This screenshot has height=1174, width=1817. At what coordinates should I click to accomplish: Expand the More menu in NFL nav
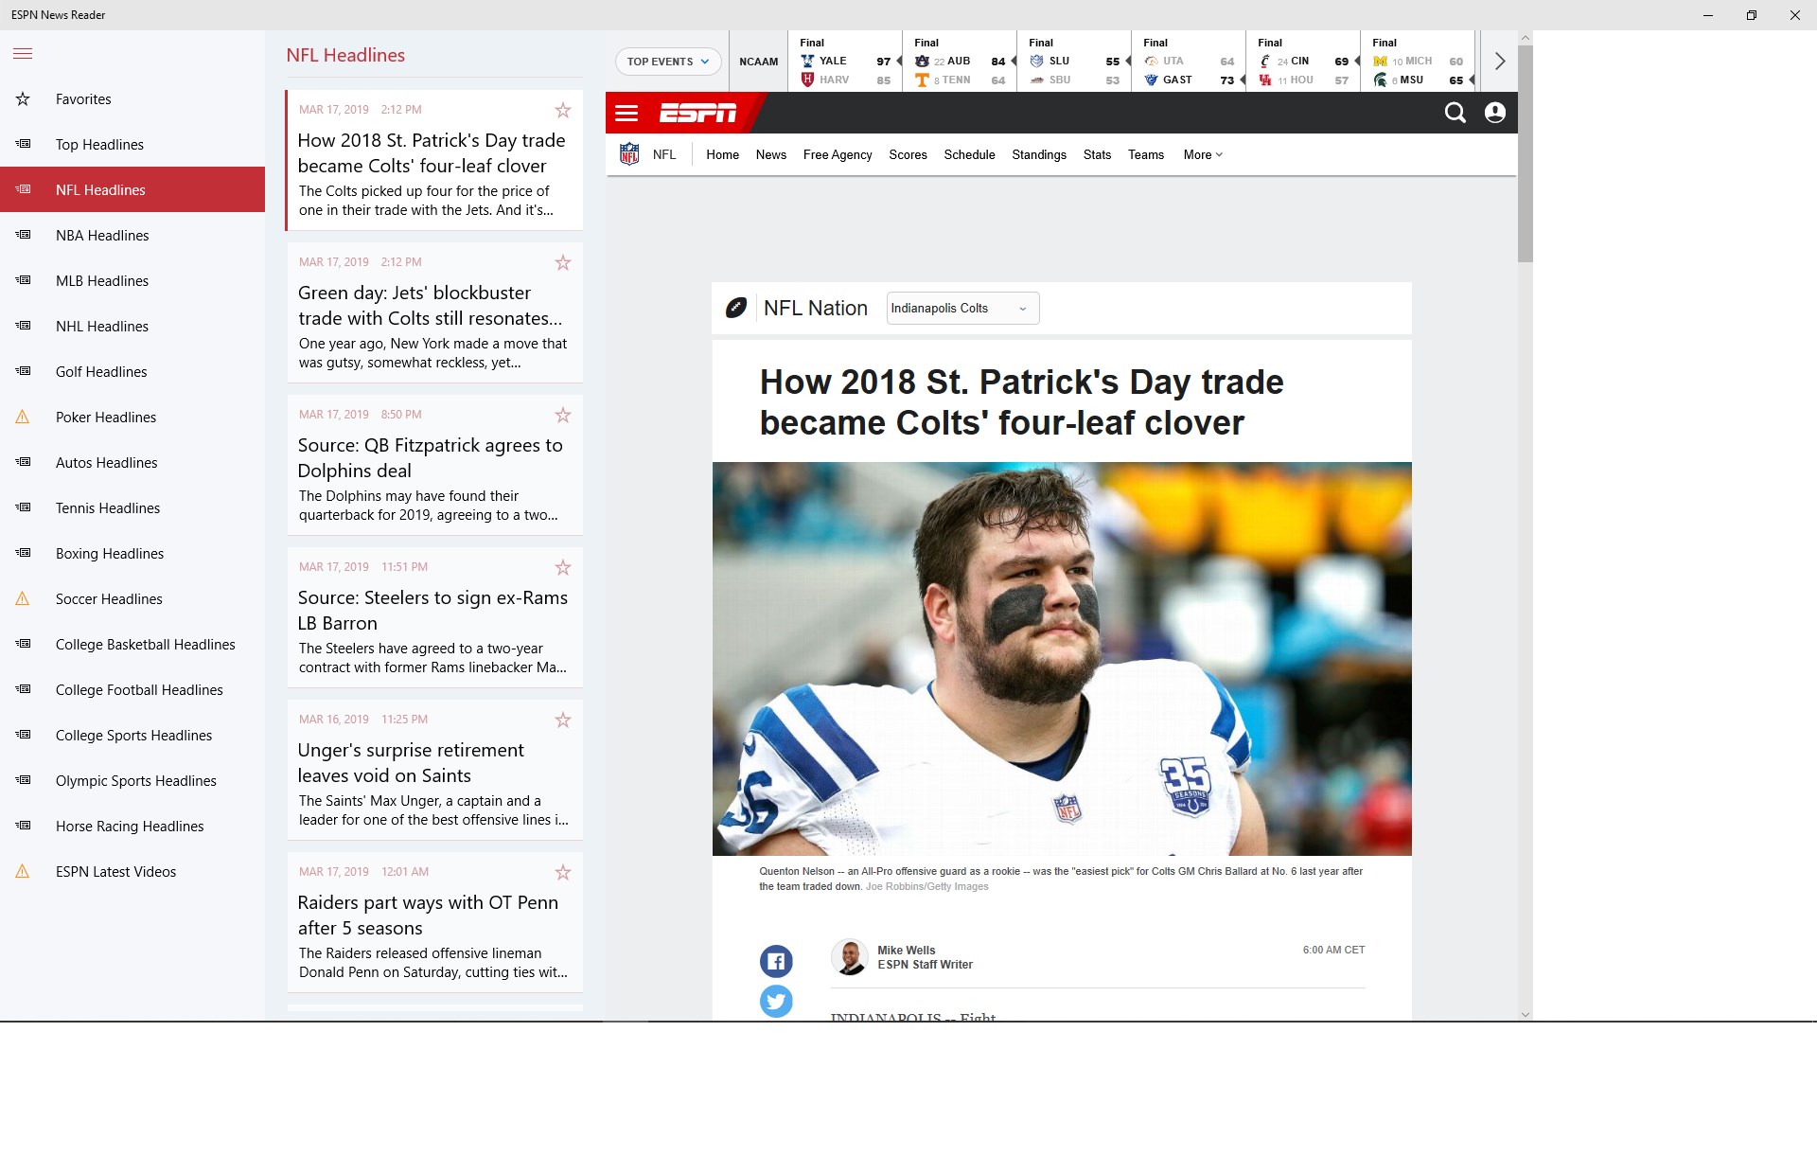(x=1203, y=155)
